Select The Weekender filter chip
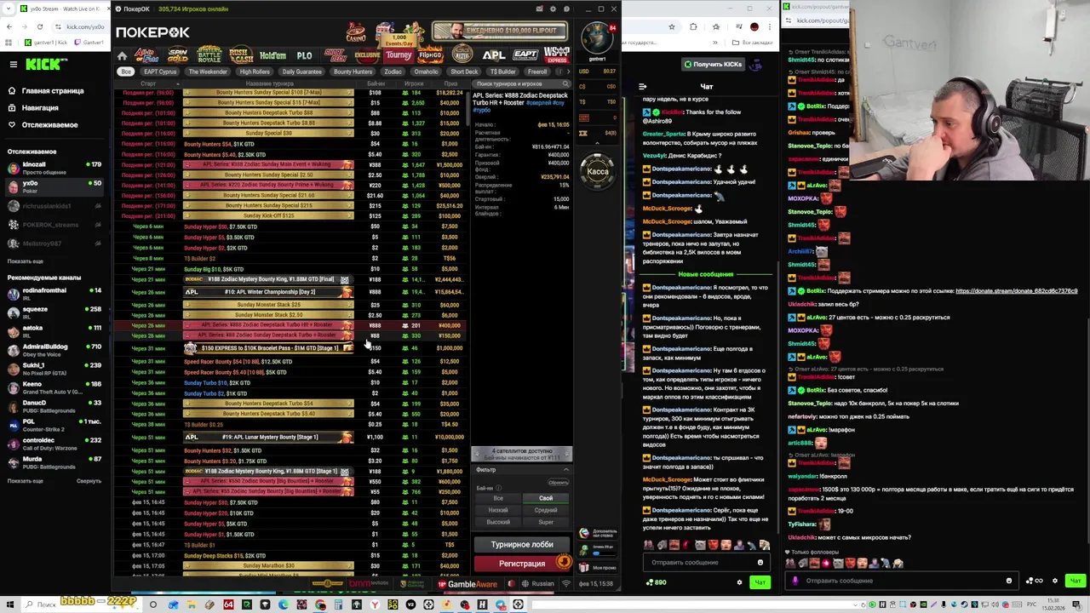 (208, 72)
